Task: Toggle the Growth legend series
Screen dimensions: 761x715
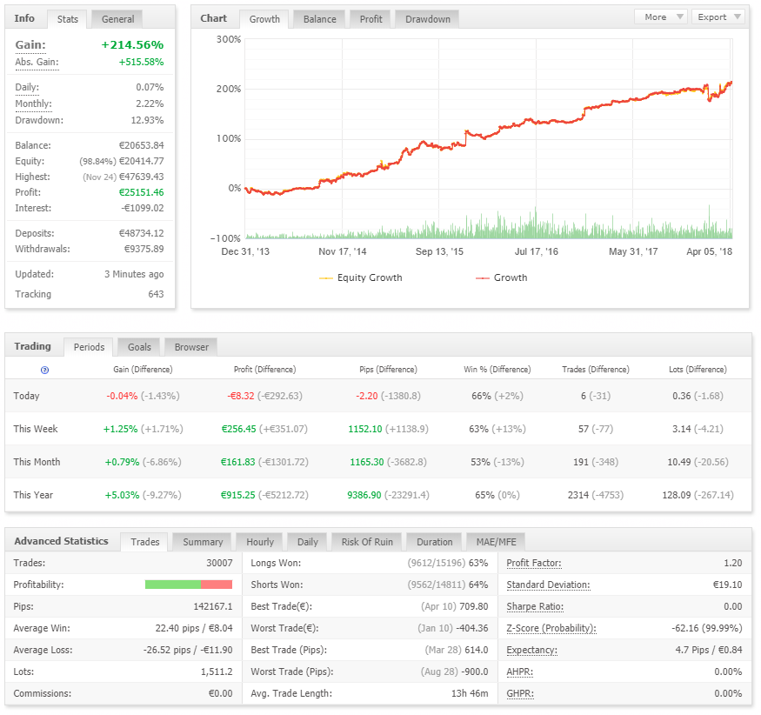Action: click(502, 277)
